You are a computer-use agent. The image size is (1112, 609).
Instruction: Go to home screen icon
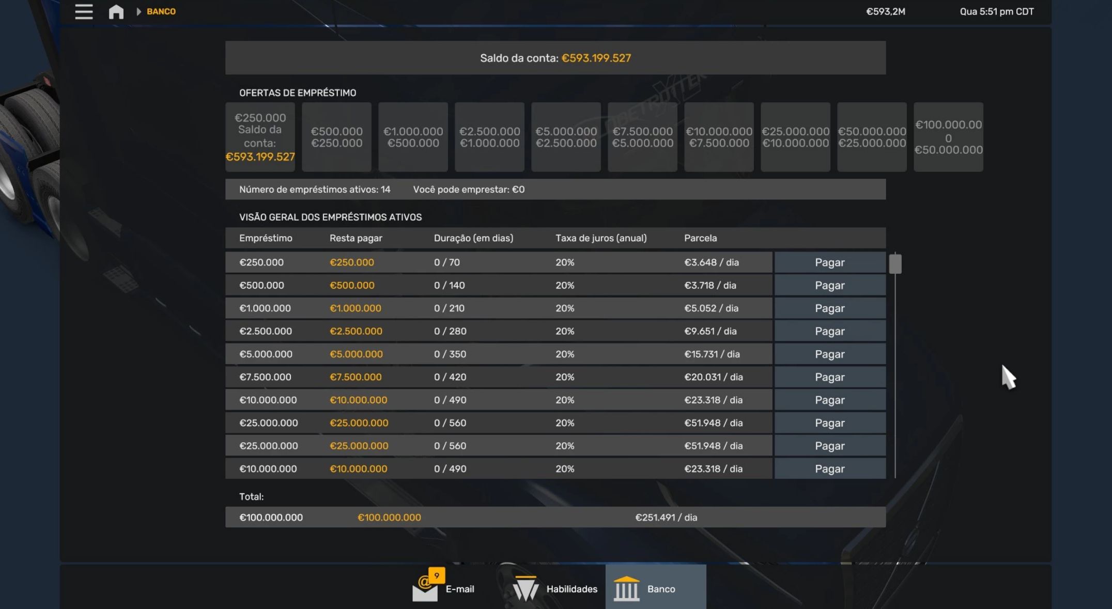pyautogui.click(x=116, y=11)
